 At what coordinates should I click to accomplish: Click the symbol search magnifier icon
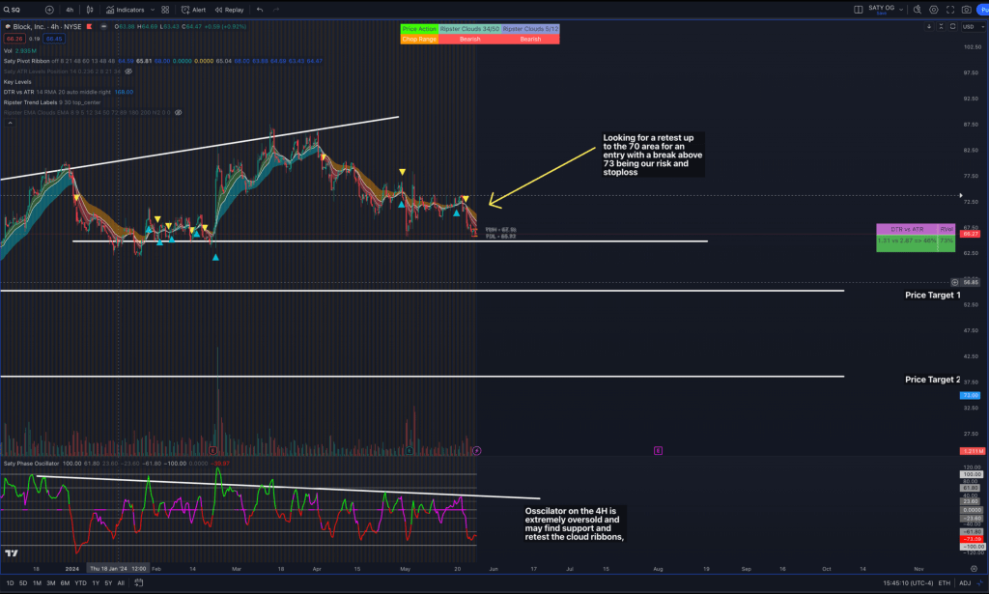pyautogui.click(x=6, y=10)
